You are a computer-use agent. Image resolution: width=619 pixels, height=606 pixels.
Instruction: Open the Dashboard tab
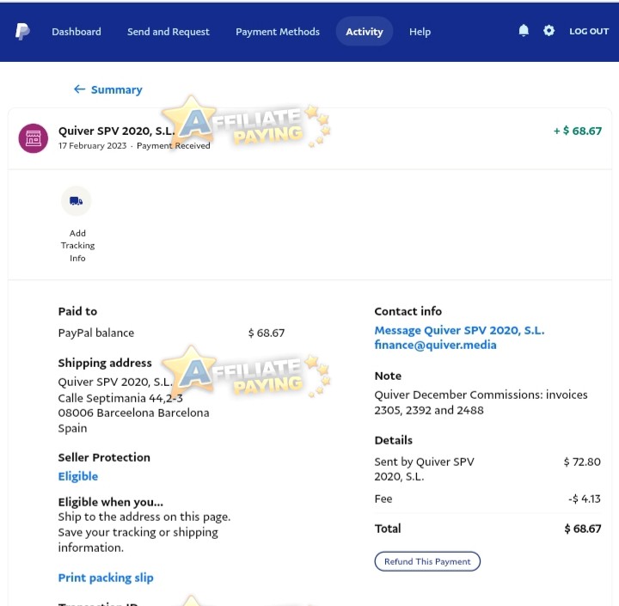pyautogui.click(x=77, y=32)
